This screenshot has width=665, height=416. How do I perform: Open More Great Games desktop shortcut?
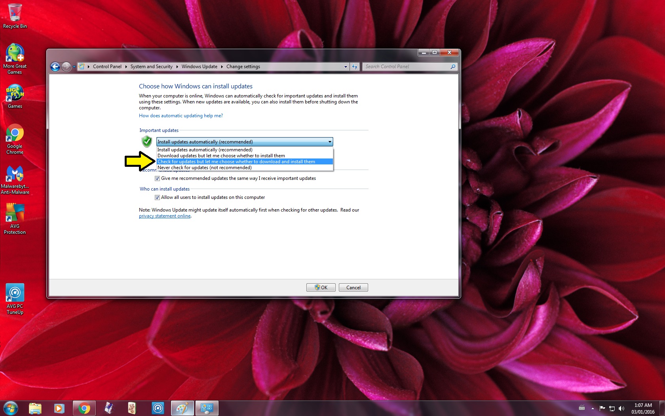click(x=15, y=59)
